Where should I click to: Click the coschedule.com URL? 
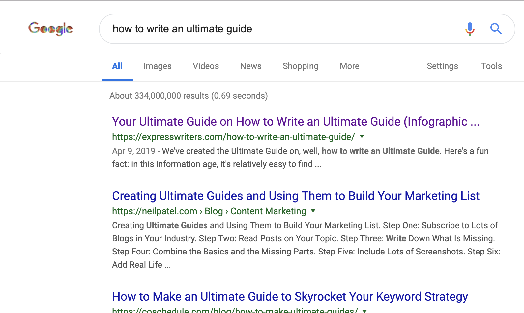click(235, 310)
